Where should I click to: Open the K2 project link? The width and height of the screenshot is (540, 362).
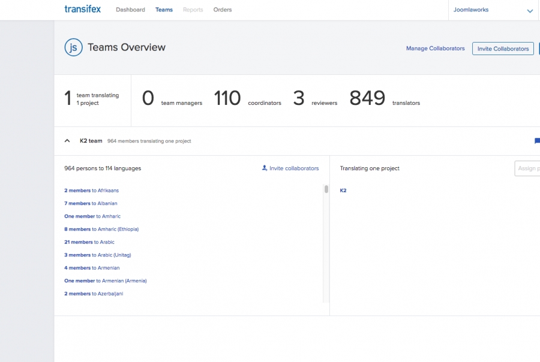tap(343, 191)
